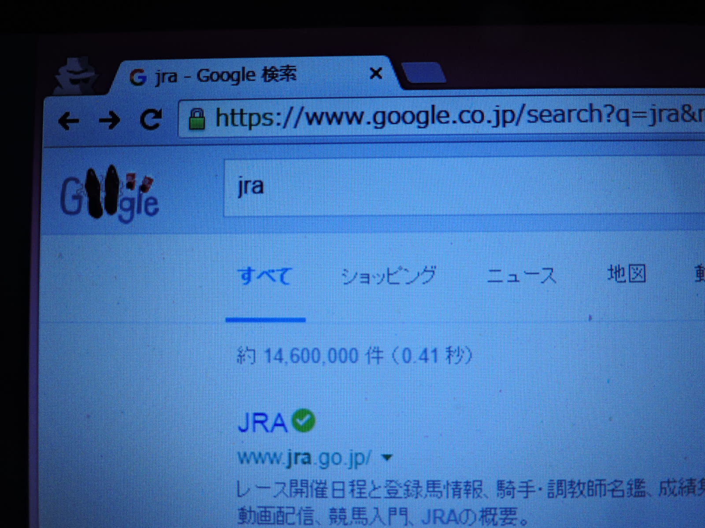705x528 pixels.
Task: Click the www.jra.go.jp/ URL text
Action: 304,458
